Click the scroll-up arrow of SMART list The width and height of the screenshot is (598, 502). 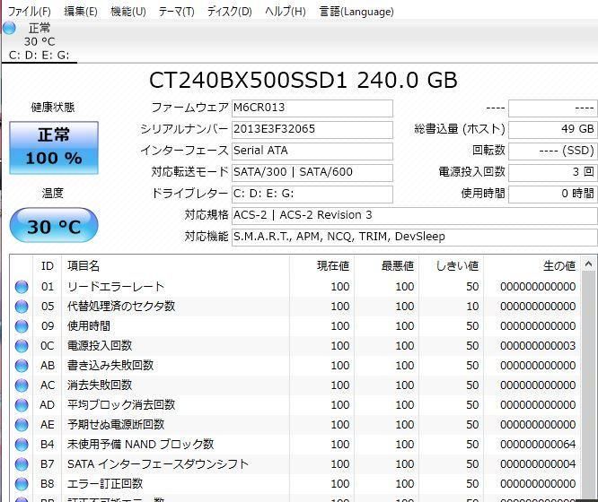[588, 264]
